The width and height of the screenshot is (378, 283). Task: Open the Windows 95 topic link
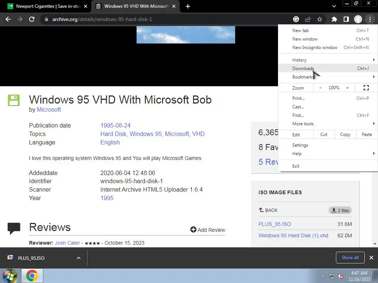145,134
